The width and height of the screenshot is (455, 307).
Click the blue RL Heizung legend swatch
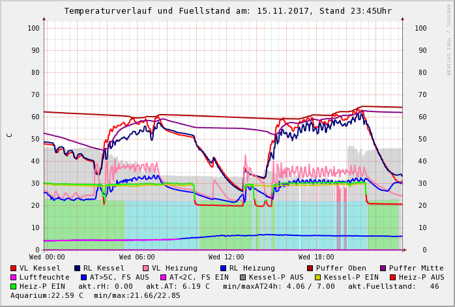(x=222, y=268)
